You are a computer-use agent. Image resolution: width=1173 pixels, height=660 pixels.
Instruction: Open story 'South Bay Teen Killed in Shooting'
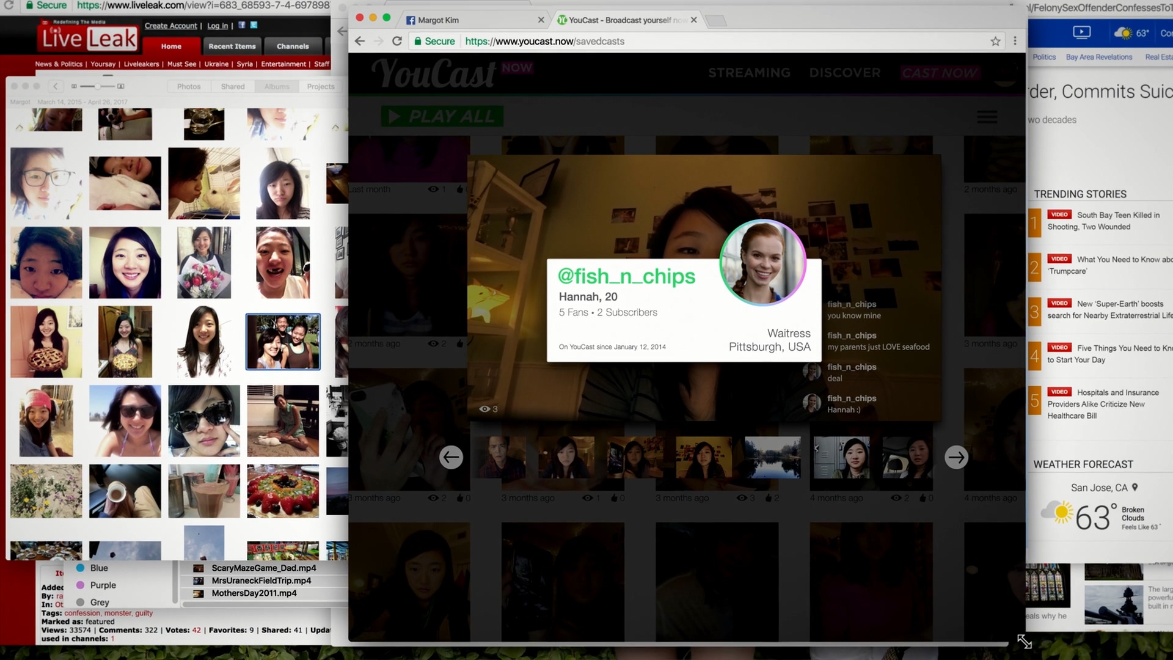click(1103, 221)
